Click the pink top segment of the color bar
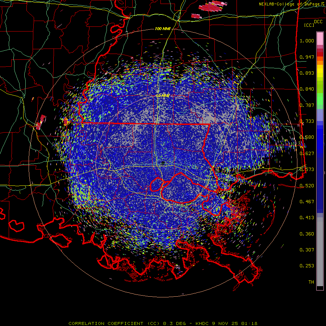 [320, 38]
